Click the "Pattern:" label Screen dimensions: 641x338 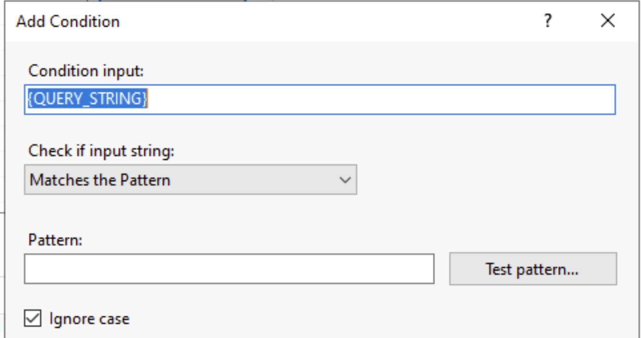55,240
